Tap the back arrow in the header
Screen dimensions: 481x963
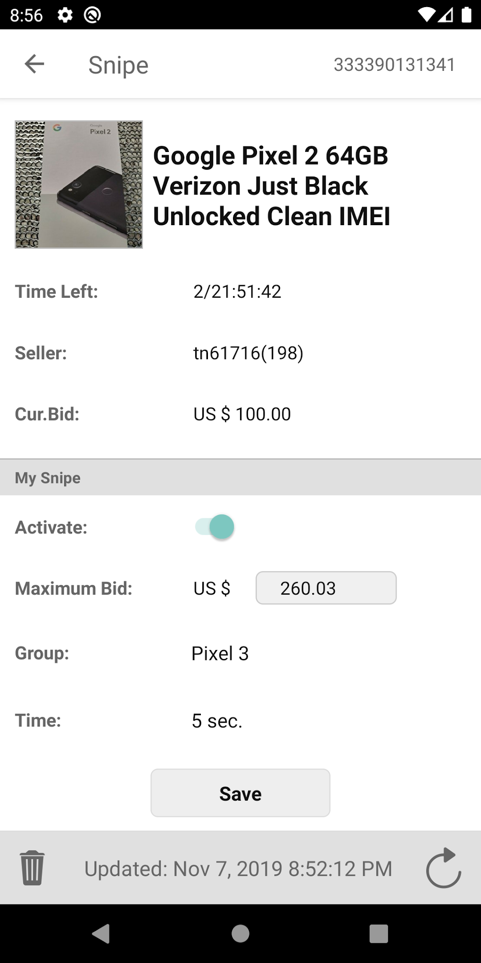34,64
